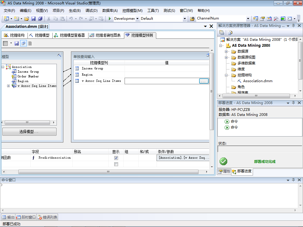Click Show All Files icon in Solution Explorer
Viewport: 303px width, 227px height.
(230, 33)
